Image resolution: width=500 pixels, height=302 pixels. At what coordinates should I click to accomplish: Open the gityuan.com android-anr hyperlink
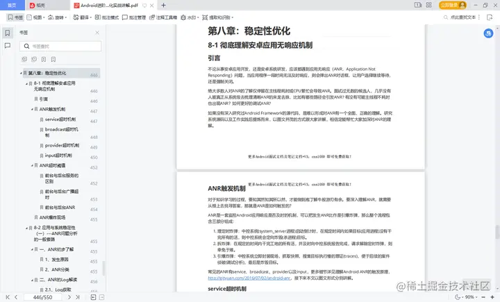[x=249, y=278]
